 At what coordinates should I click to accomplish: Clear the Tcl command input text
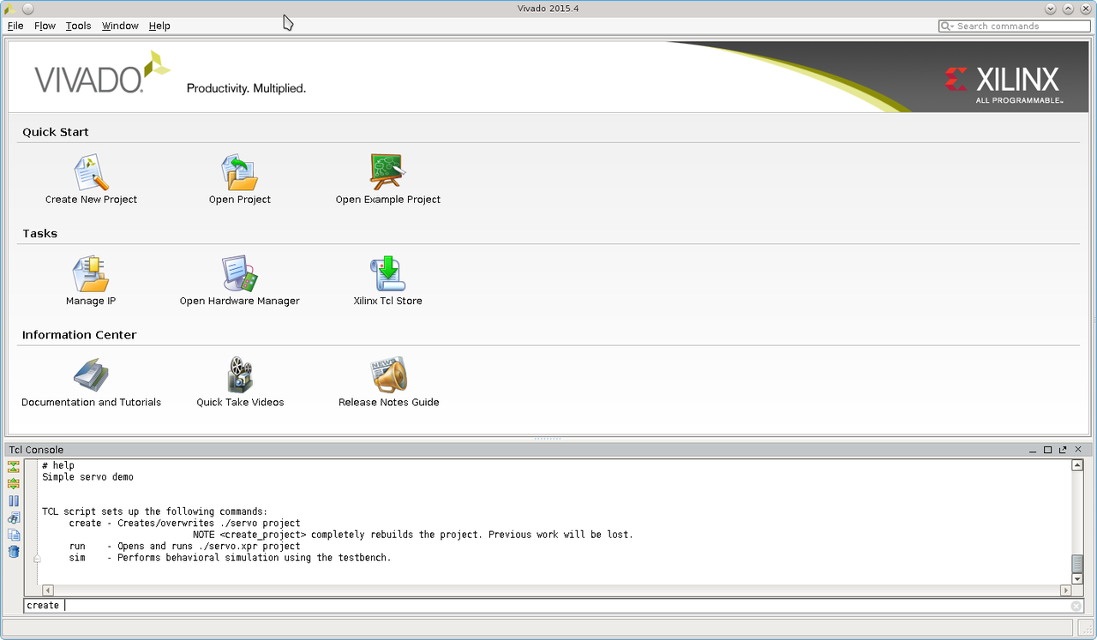(1076, 606)
